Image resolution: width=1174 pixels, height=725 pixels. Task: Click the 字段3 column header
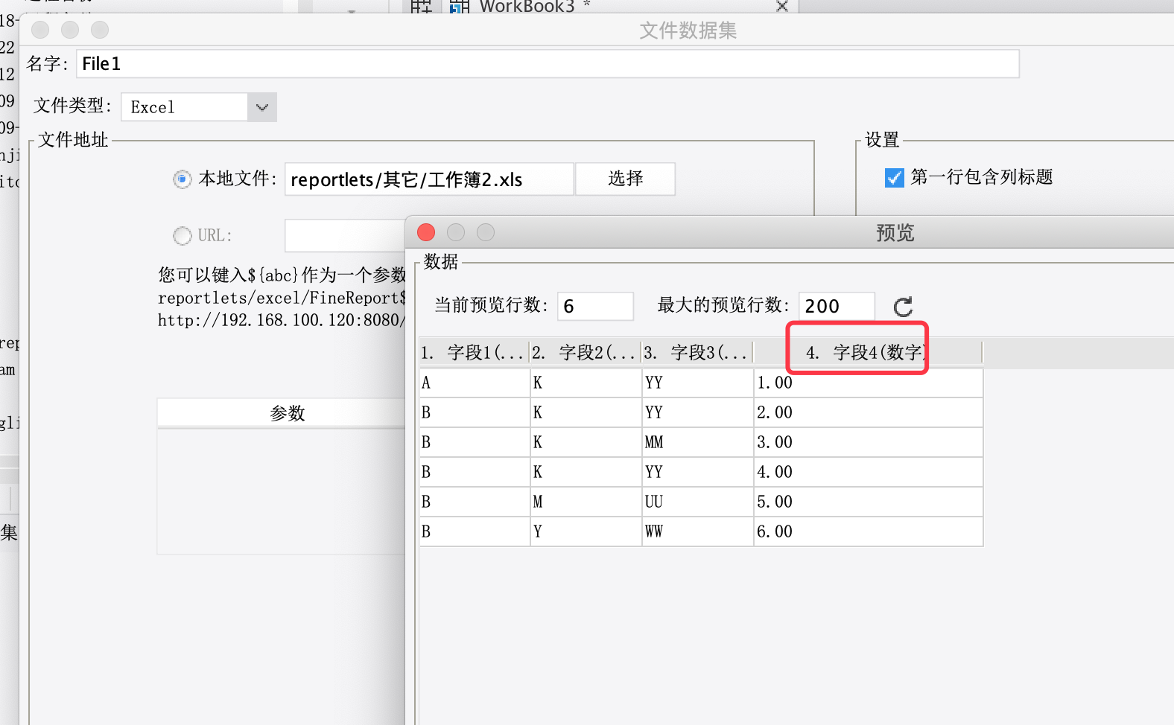pos(698,352)
